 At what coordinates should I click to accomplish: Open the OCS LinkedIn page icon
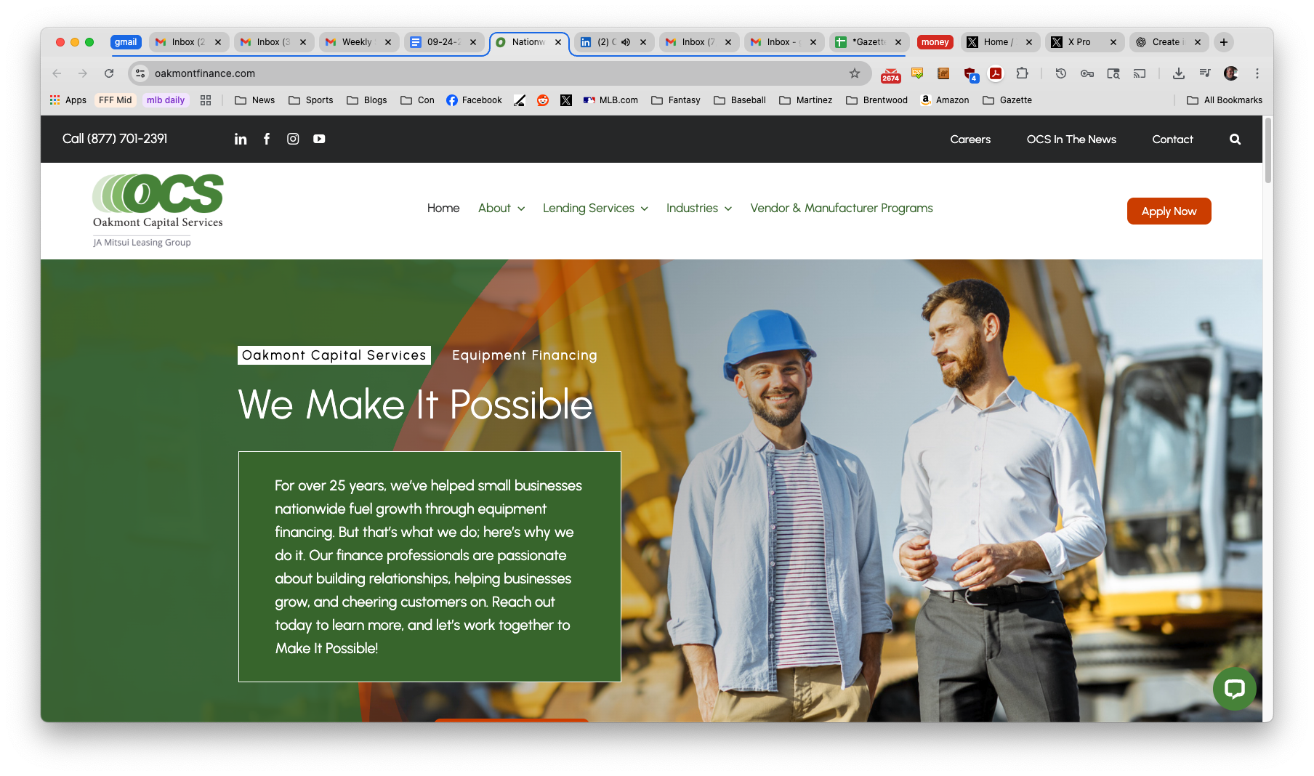point(241,139)
